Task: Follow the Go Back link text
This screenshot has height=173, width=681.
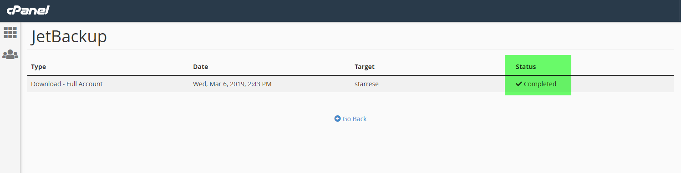Action: pyautogui.click(x=355, y=119)
